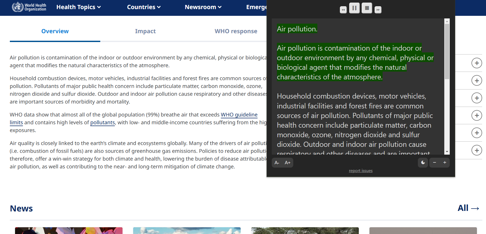This screenshot has height=234, width=486.
Task: Click the reader panel scrollbar thumb
Action: pyautogui.click(x=447, y=51)
